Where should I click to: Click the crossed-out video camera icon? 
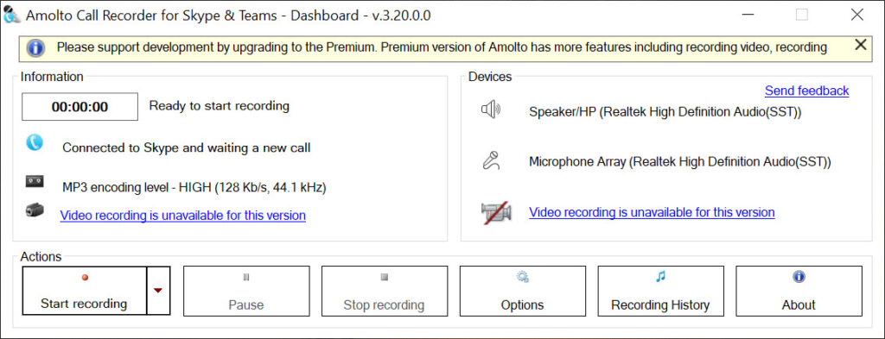coord(496,212)
